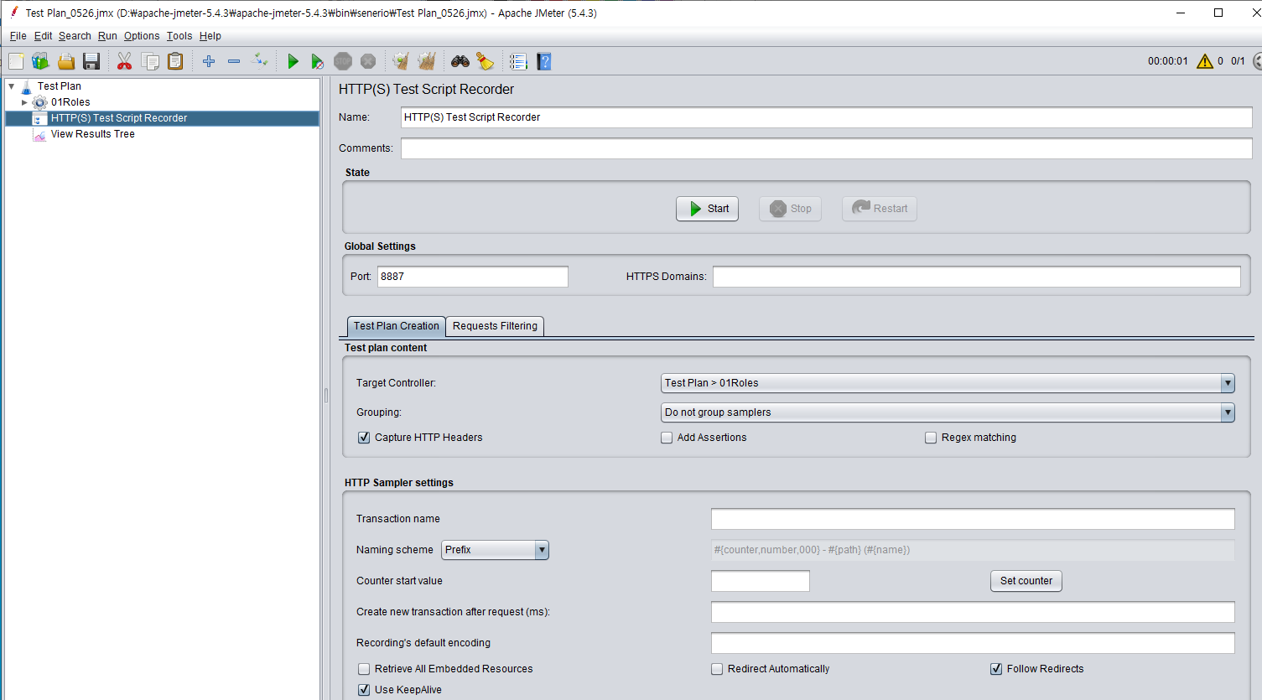Expand the 01Roles tree node

click(x=24, y=102)
